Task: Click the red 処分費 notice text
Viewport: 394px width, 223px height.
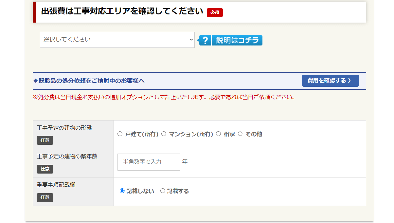Action: click(164, 97)
